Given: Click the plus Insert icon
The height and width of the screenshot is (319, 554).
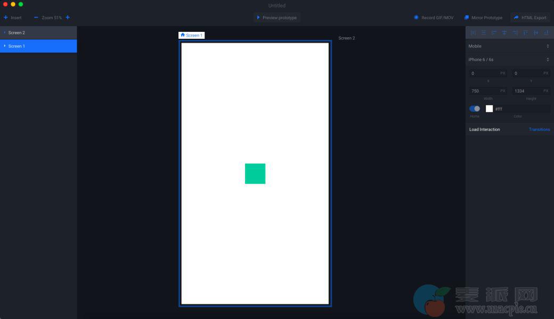Looking at the screenshot, I should point(6,18).
